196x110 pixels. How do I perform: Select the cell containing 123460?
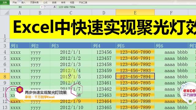point(104,76)
